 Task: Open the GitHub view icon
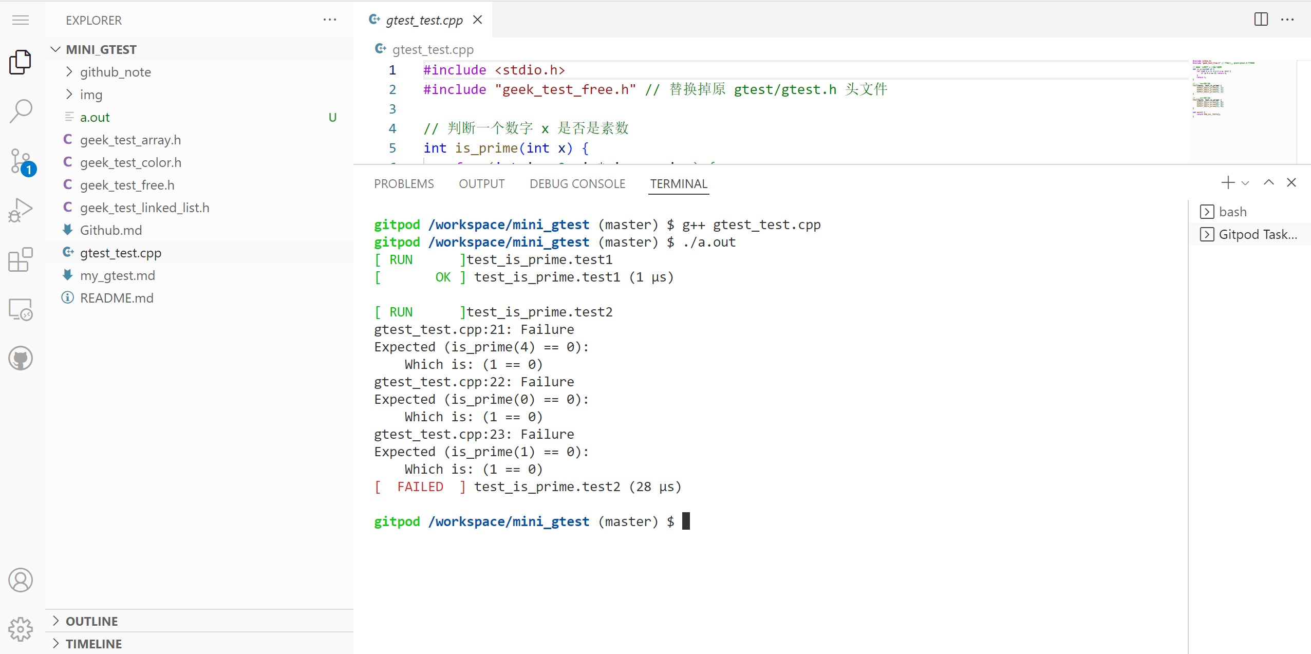point(21,358)
